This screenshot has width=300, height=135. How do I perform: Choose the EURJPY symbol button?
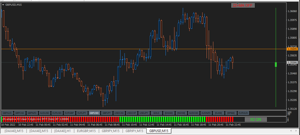click(x=82, y=113)
